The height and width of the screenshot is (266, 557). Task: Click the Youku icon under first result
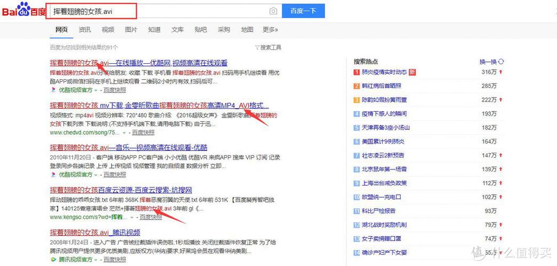(53, 90)
